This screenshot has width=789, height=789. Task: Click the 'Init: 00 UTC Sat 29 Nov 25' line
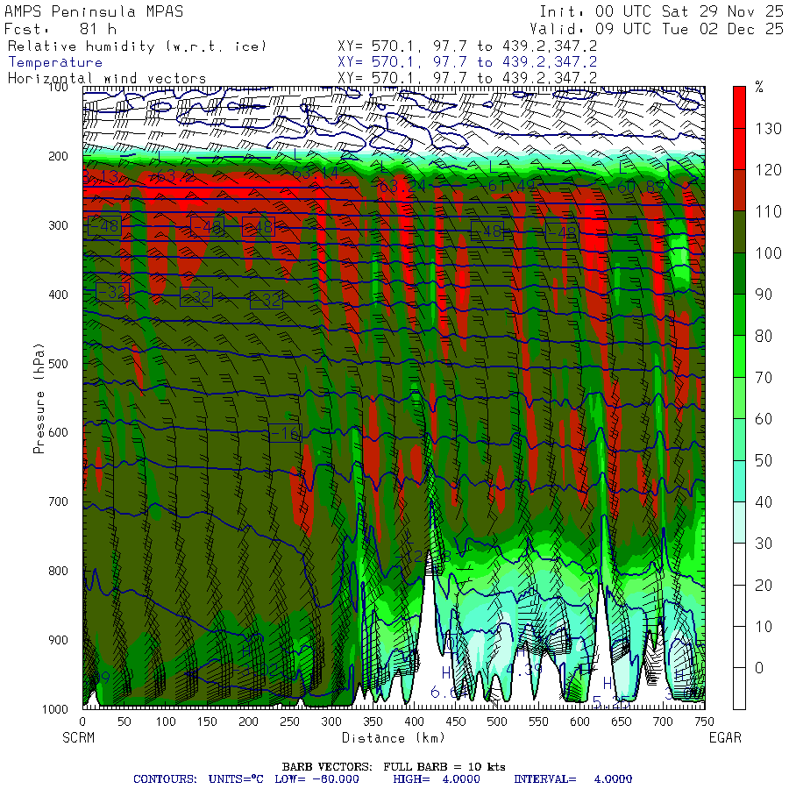(x=661, y=11)
